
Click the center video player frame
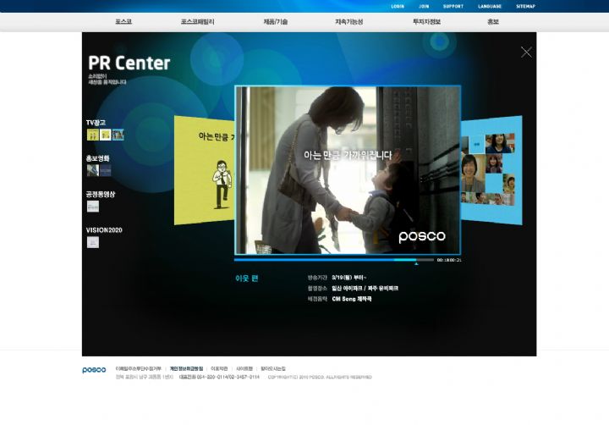pyautogui.click(x=348, y=170)
